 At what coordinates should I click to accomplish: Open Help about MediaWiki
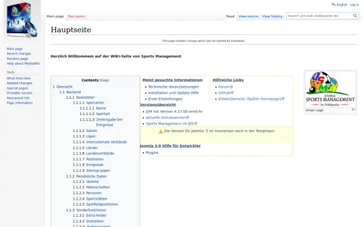coord(23,64)
